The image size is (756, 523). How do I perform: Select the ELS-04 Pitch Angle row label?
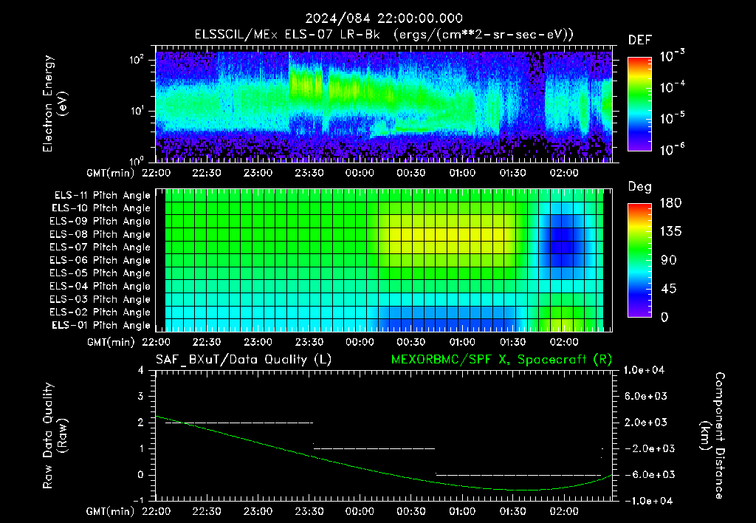tap(100, 287)
